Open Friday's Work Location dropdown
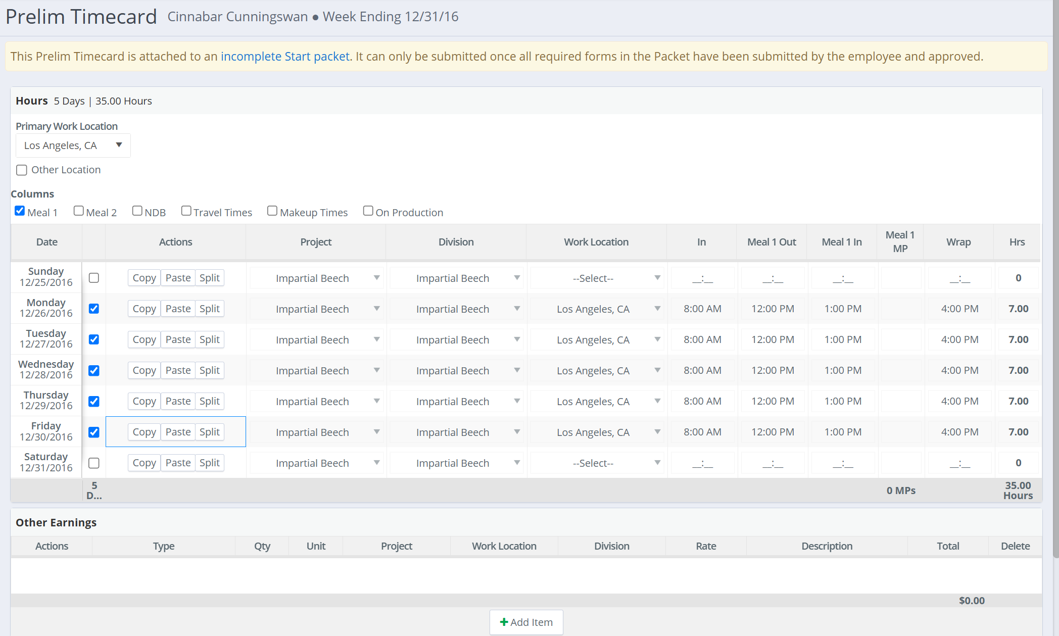1059x636 pixels. pos(597,432)
